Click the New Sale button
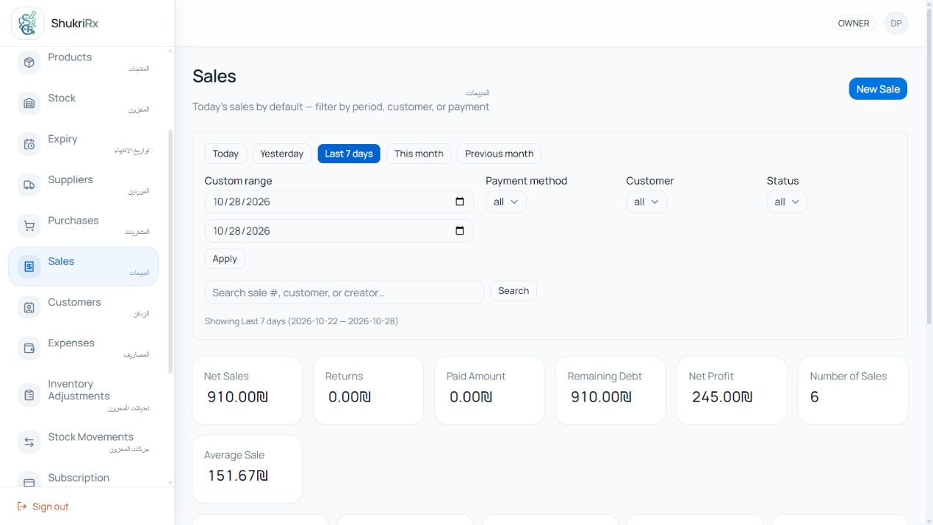This screenshot has width=933, height=525. (878, 89)
